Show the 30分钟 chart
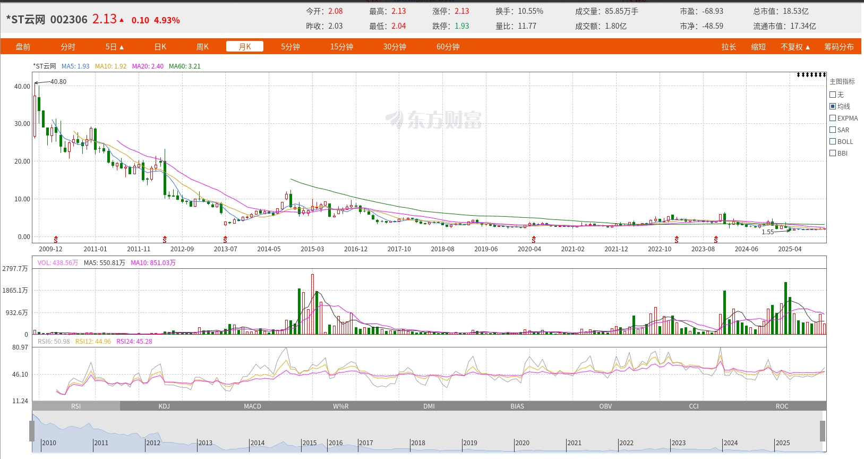This screenshot has width=864, height=459. (395, 47)
